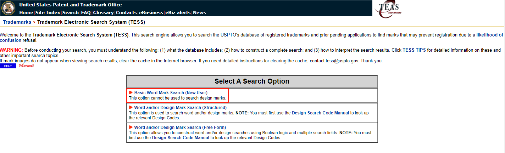505x153 pixels.
Task: Click the blue HELP button icon
Action: pos(8,66)
